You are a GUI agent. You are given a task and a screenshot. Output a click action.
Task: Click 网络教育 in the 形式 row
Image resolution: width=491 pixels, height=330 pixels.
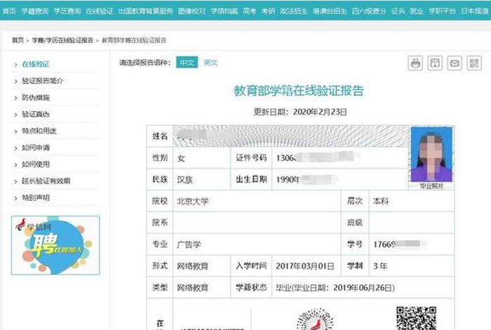193,266
